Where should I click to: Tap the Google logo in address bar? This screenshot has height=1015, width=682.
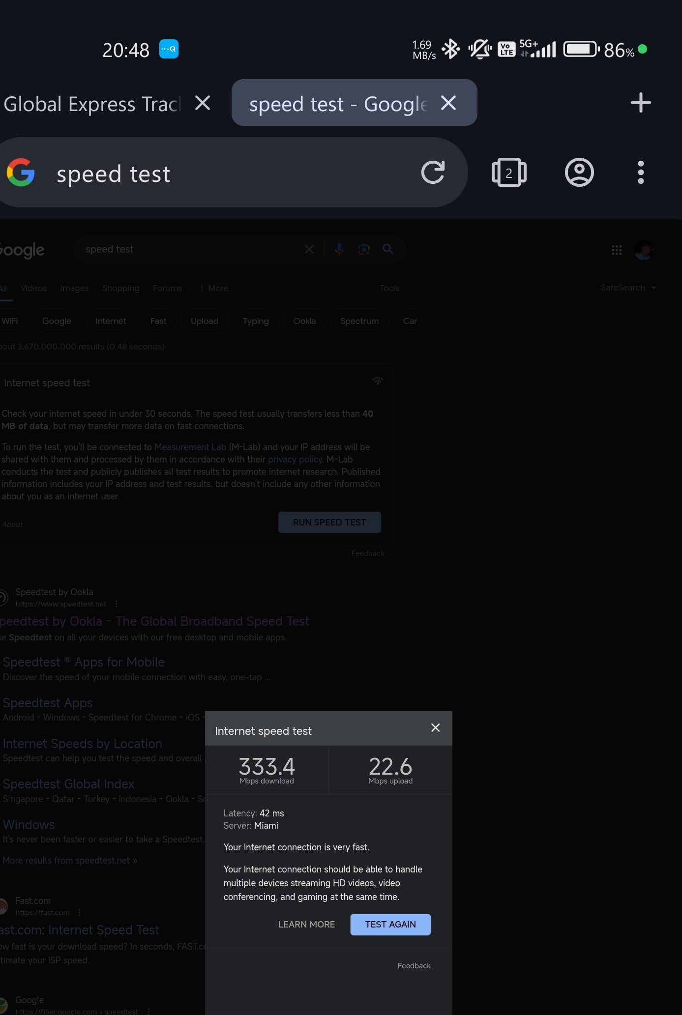(21, 173)
